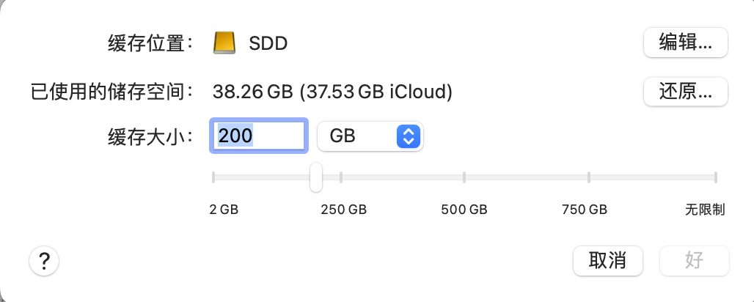Move slider to the 无限制 end
Image resolution: width=754 pixels, height=302 pixels.
coord(714,177)
